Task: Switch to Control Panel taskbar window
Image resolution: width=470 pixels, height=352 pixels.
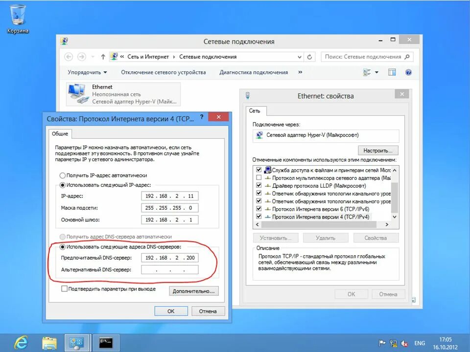Action: tap(77, 343)
